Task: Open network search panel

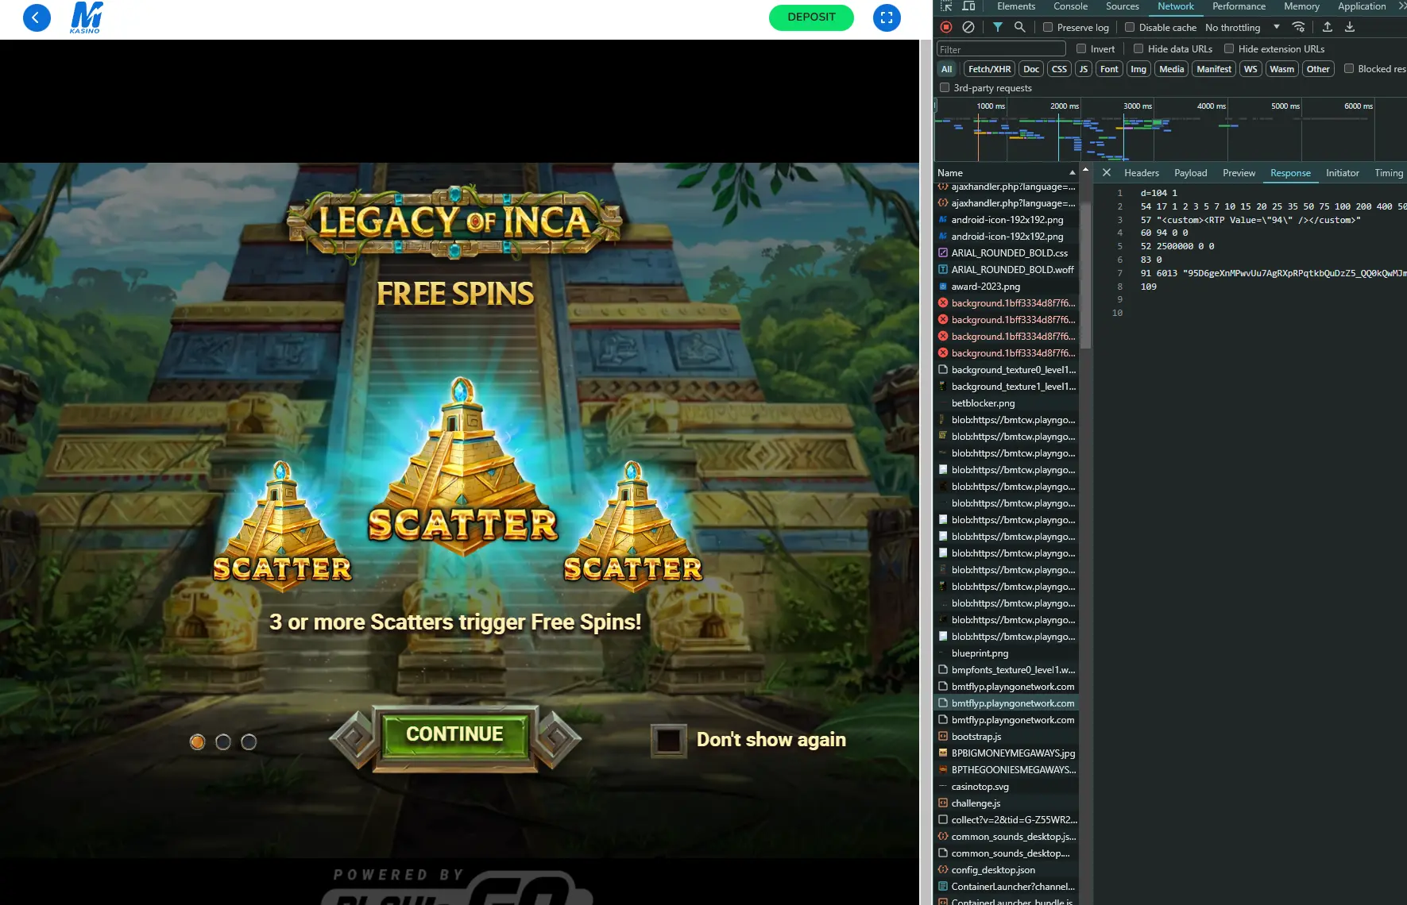Action: [1019, 27]
